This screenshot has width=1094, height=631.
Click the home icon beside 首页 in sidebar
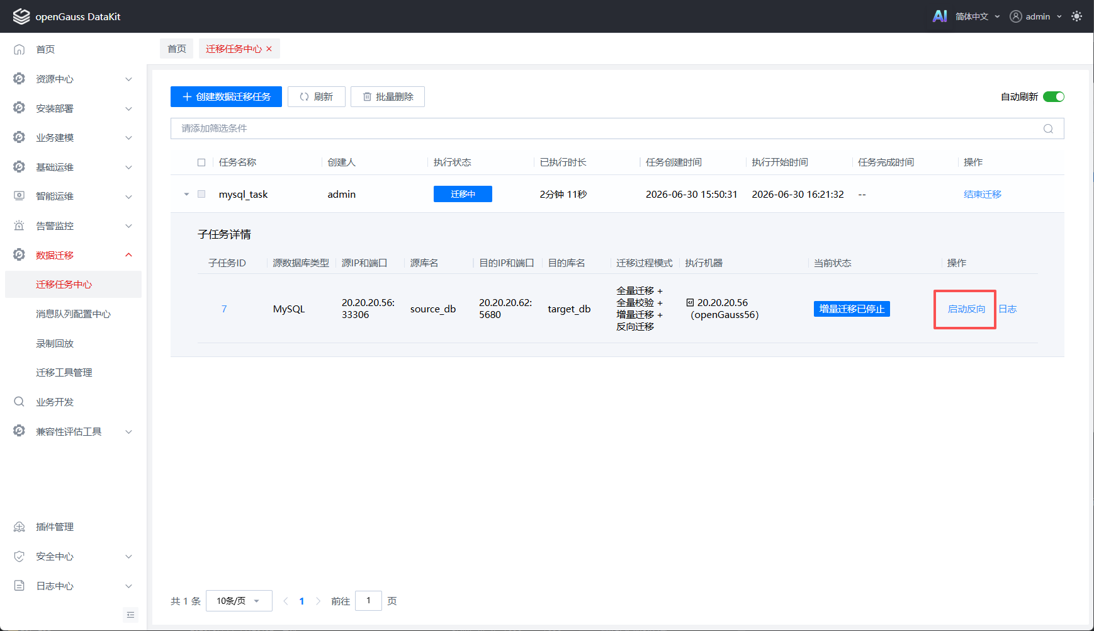[20, 49]
